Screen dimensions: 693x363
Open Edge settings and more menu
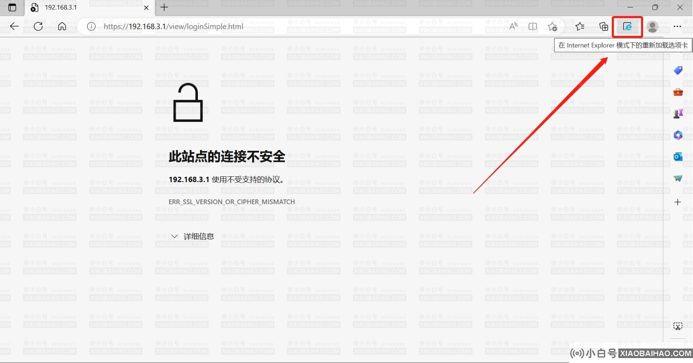[x=677, y=26]
